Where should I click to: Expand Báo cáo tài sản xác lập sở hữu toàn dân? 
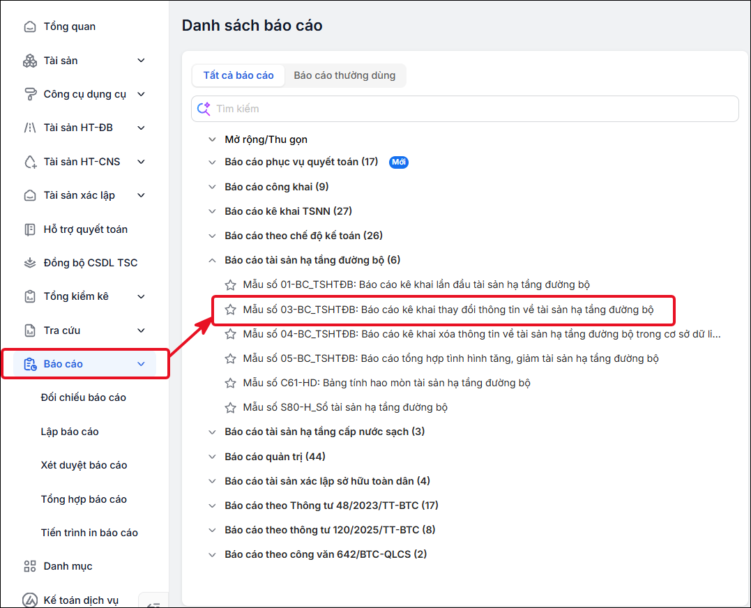tap(212, 481)
